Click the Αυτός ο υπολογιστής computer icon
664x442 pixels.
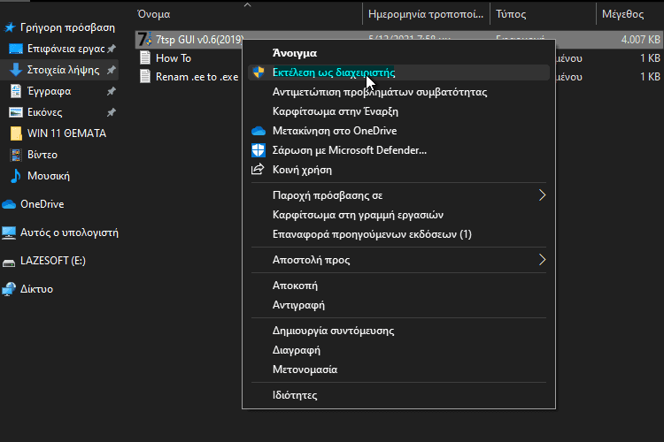pyautogui.click(x=9, y=232)
